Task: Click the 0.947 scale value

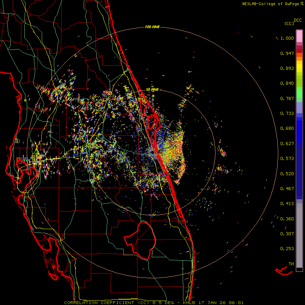Action: 287,53
